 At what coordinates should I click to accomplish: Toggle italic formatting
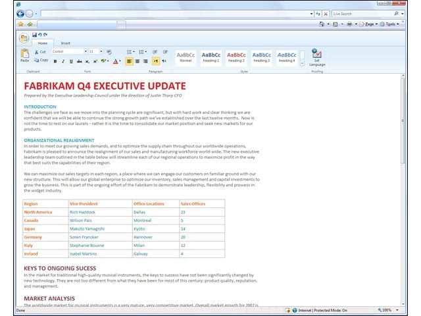[63, 61]
